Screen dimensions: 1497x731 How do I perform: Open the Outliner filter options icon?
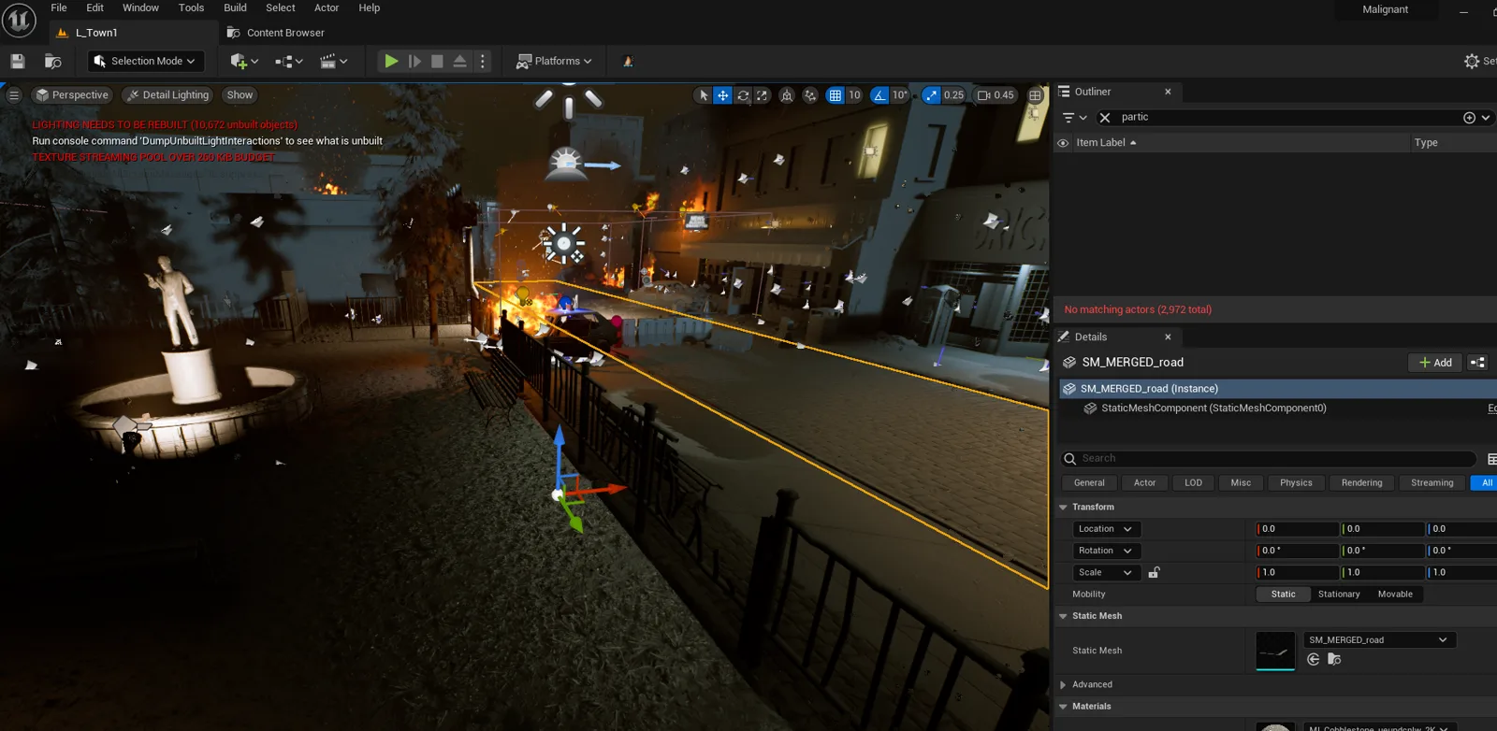point(1074,117)
